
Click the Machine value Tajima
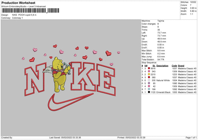point(161,21)
